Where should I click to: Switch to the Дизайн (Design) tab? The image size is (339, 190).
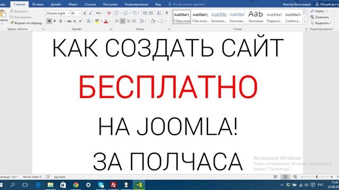click(56, 4)
